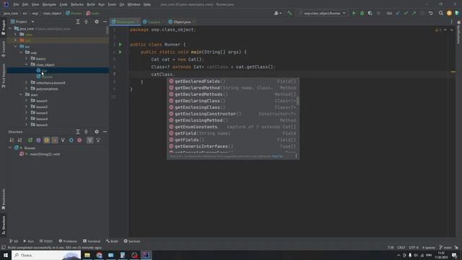
Task: Click the CRLF line separator in status bar
Action: tap(401, 247)
